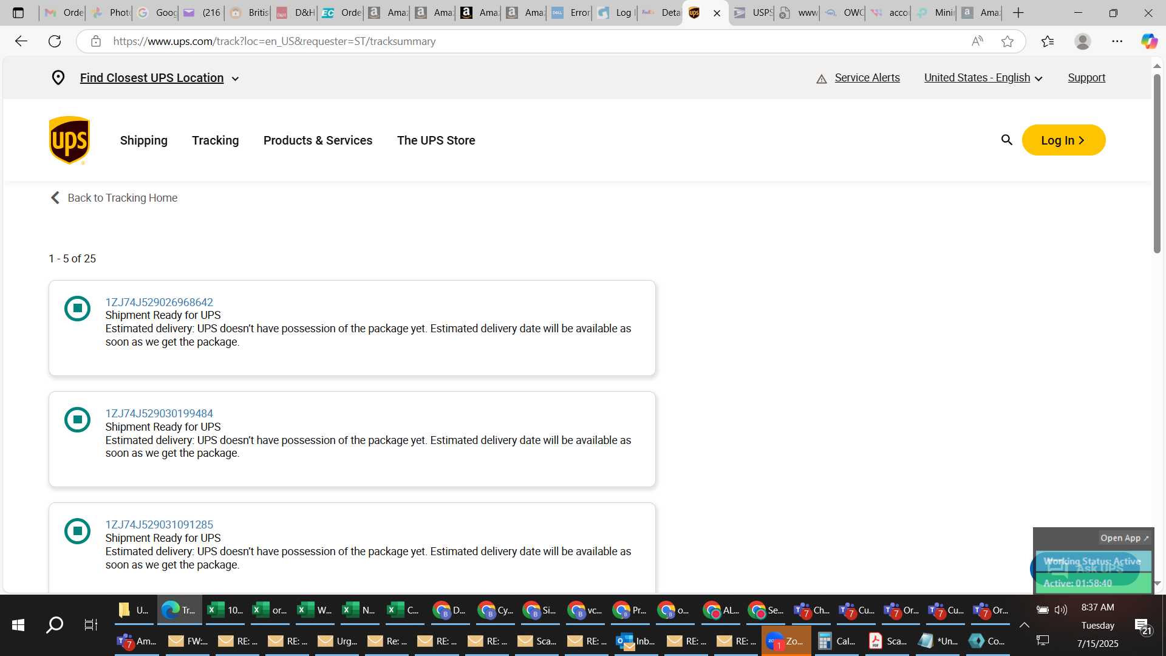Add this page to favorites star

pyautogui.click(x=1007, y=41)
